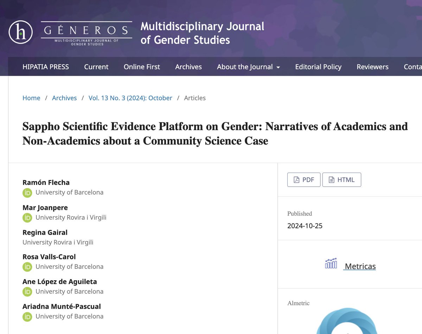The width and height of the screenshot is (422, 334).
Task: Click the Articles breadcrumb text
Action: [195, 98]
